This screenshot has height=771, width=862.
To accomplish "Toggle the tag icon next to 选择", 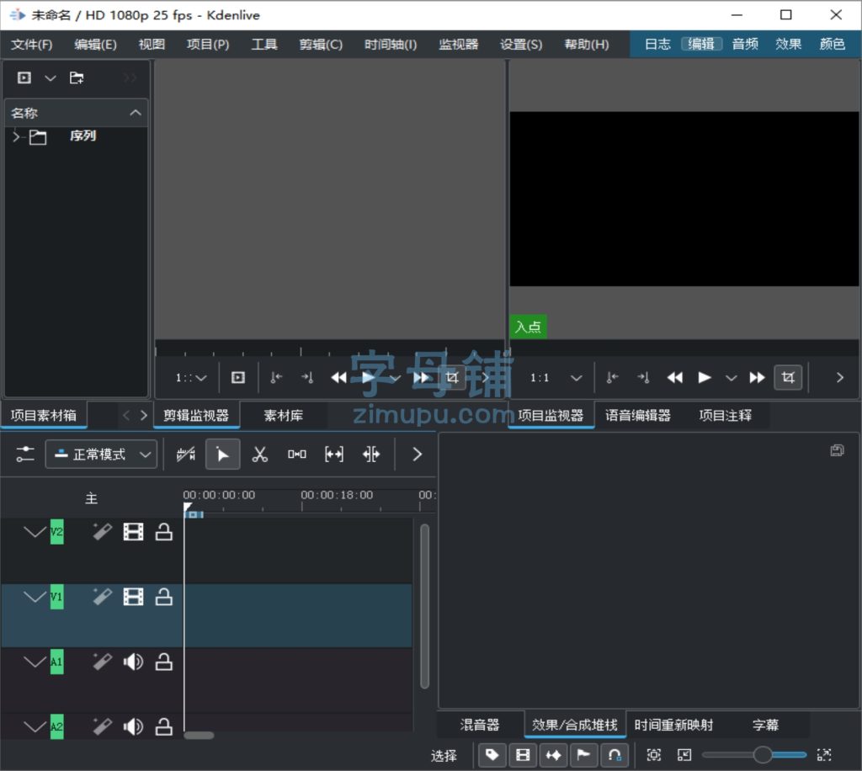I will pos(492,755).
